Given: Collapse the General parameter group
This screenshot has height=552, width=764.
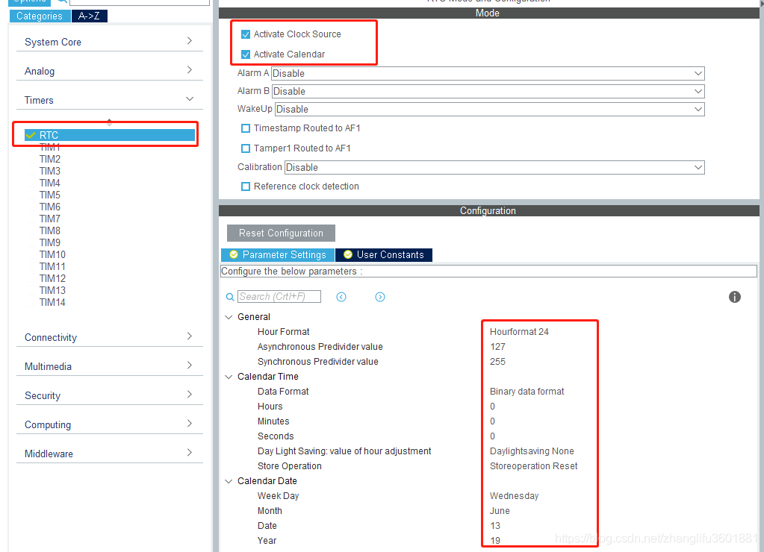Looking at the screenshot, I should pyautogui.click(x=229, y=317).
